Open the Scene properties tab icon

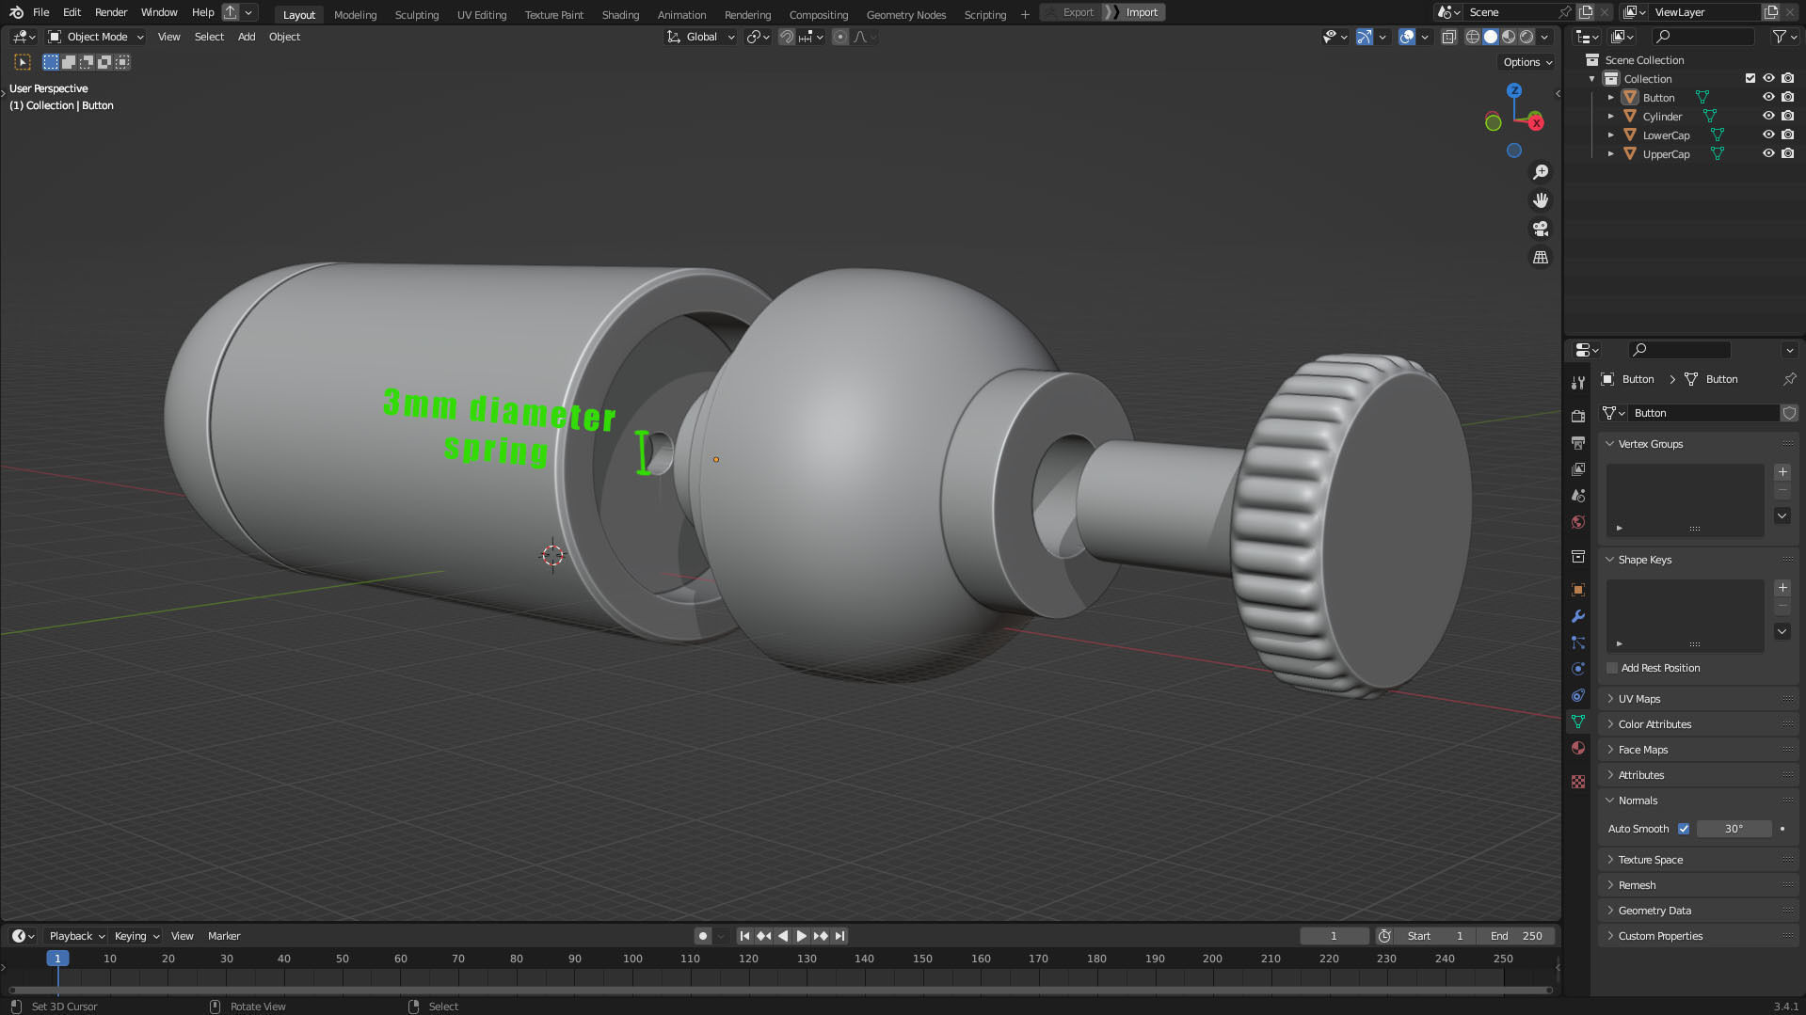(1578, 495)
